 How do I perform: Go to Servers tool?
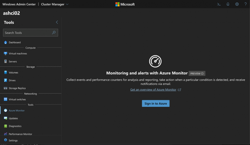[13, 61]
